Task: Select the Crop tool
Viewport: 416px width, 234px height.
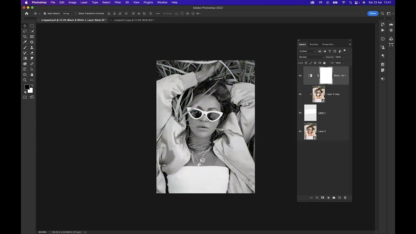Action: (x=25, y=37)
